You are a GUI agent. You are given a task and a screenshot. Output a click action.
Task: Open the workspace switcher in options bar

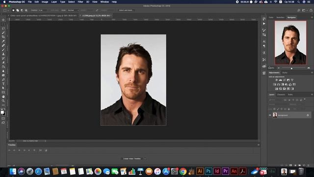click(304, 10)
